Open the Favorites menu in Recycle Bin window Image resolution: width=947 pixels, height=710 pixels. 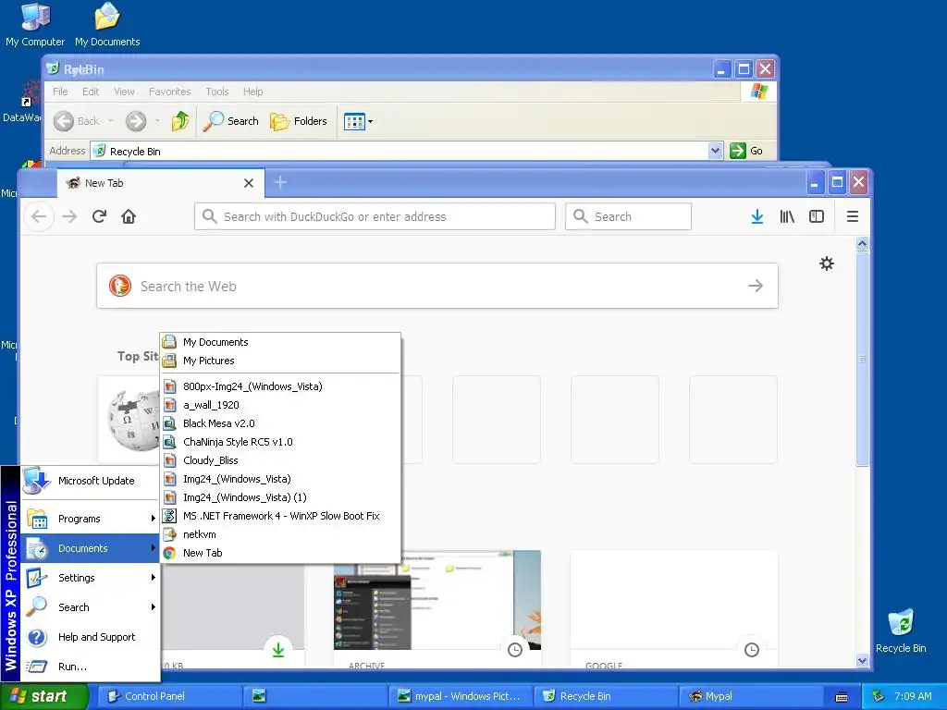coord(170,92)
